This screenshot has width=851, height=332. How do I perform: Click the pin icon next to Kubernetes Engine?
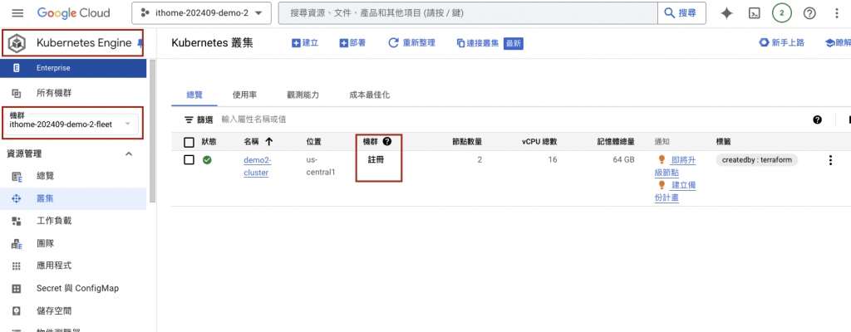140,43
